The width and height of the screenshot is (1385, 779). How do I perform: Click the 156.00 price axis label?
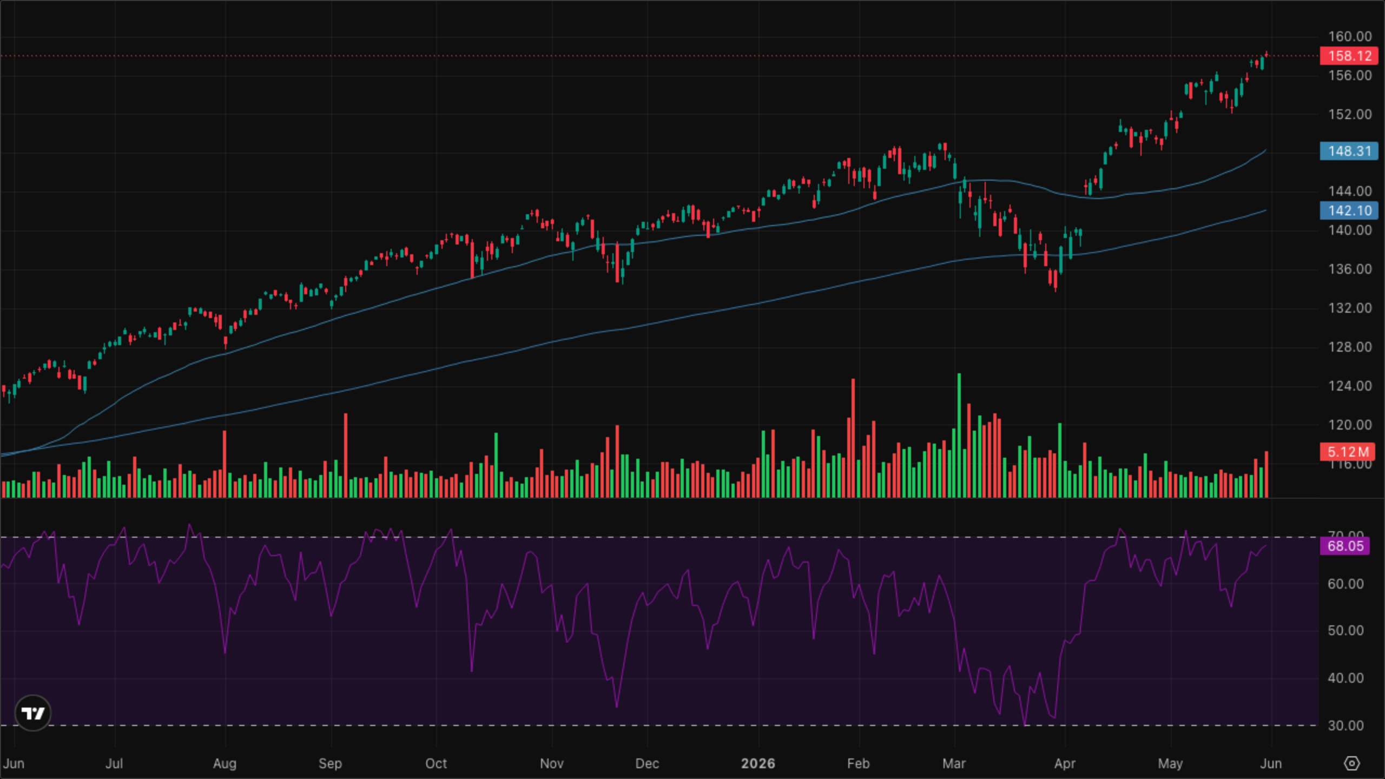click(1350, 75)
